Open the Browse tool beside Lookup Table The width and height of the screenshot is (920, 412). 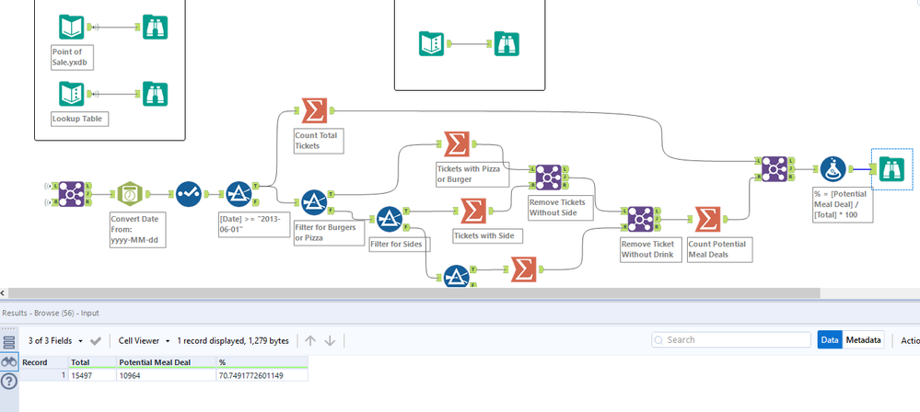point(156,94)
